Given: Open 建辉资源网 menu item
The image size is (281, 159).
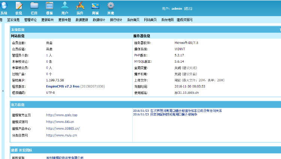Looking at the screenshot, I should [184, 20].
